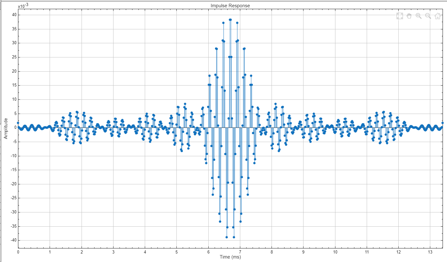Activate the Zoom In magnifier tool
The height and width of the screenshot is (262, 447).
tap(419, 16)
